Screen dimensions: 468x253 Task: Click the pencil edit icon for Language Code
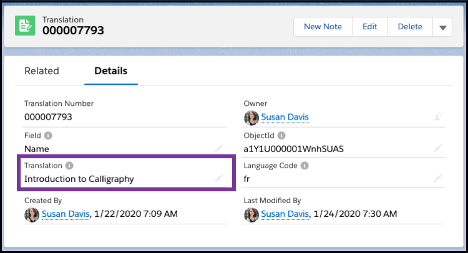[438, 178]
